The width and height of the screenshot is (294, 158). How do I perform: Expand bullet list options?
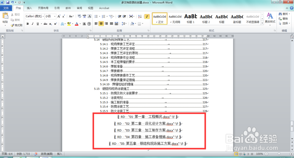[99, 16]
